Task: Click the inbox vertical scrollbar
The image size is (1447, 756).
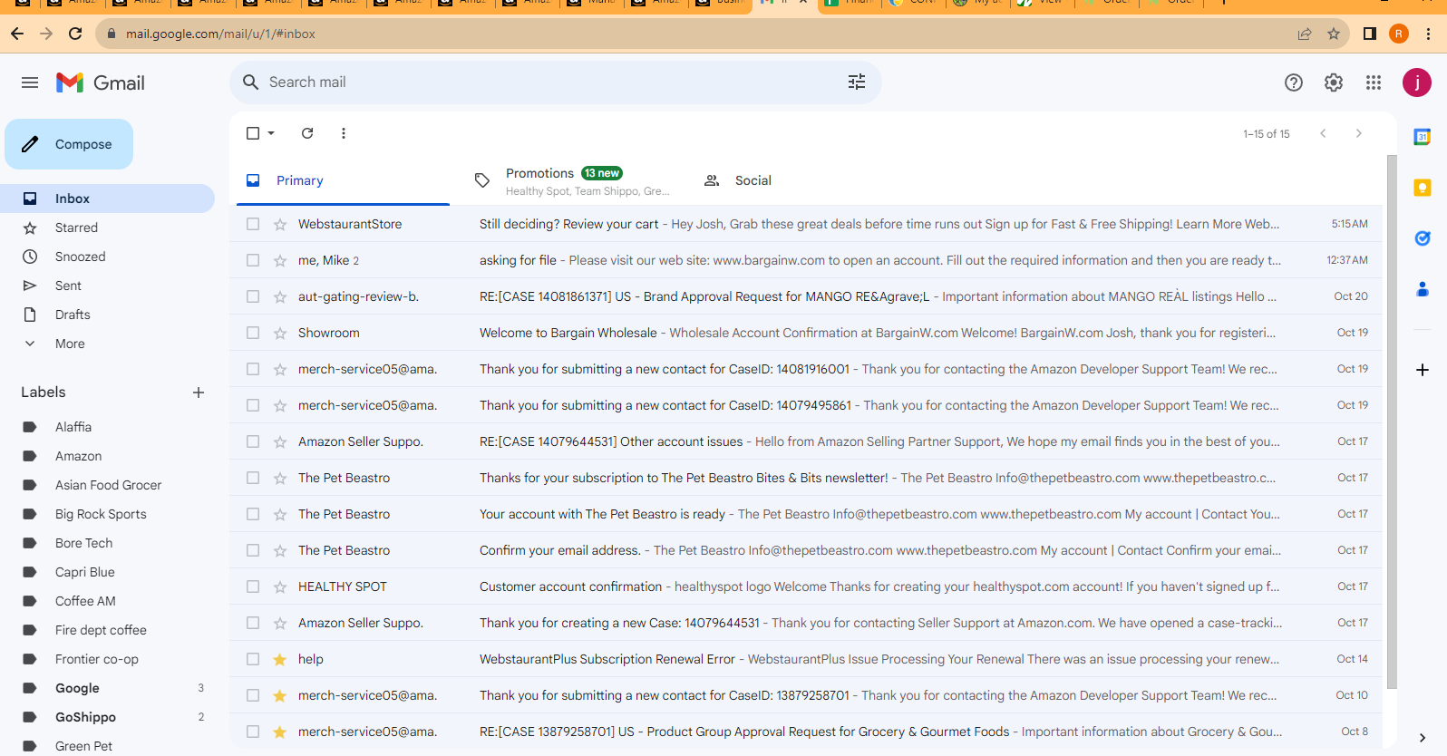Action: point(1392,422)
